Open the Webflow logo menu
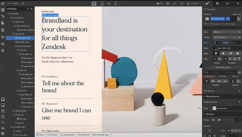 (x=3, y=3)
